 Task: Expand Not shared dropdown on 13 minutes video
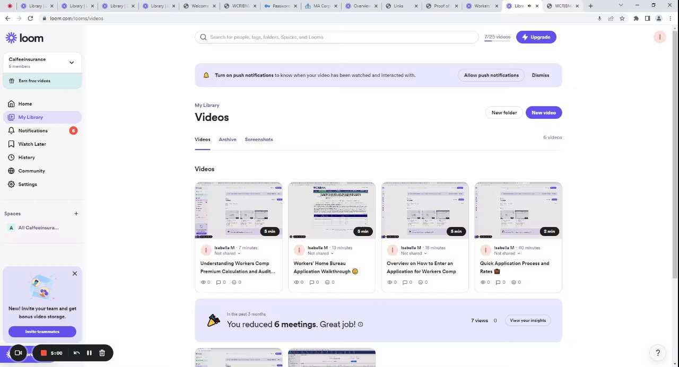click(x=320, y=254)
